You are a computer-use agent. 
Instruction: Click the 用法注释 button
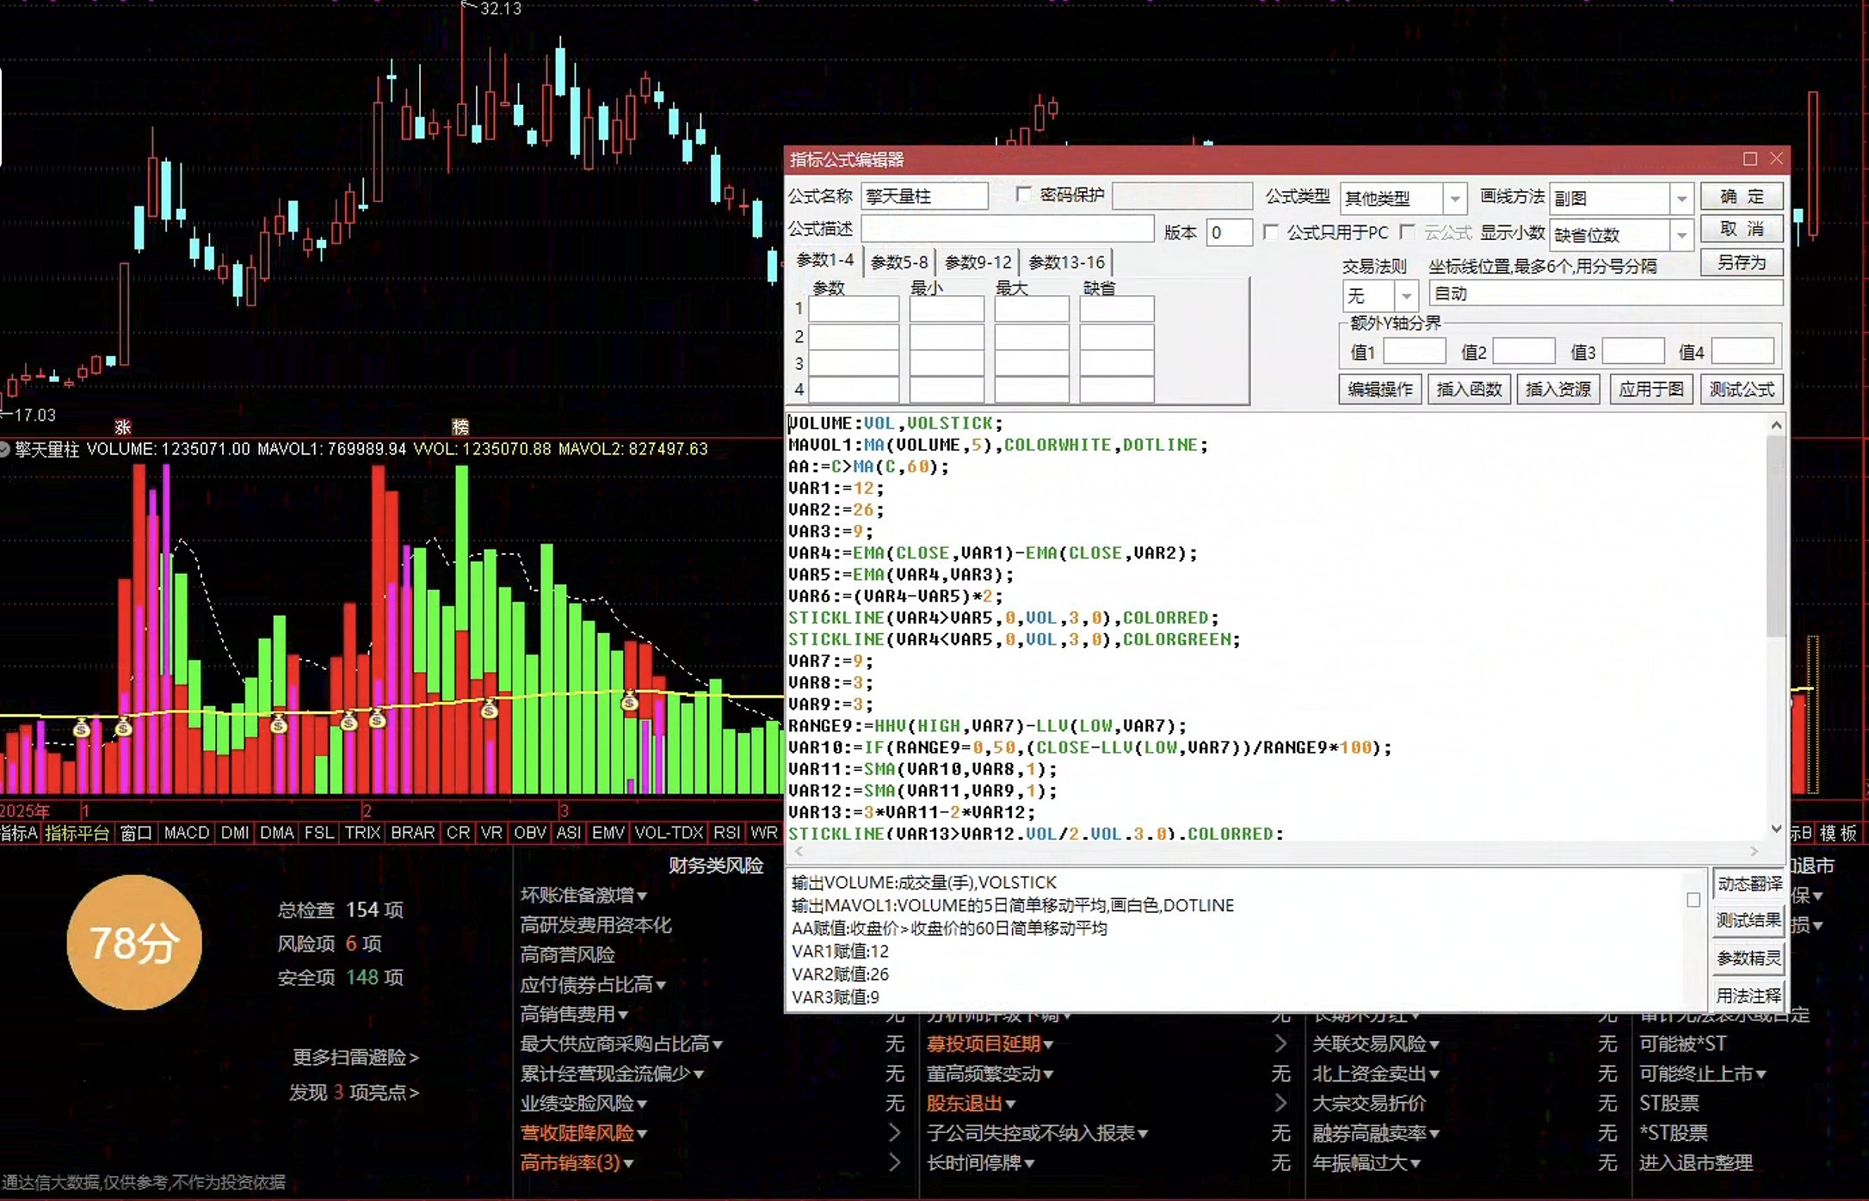coord(1749,996)
